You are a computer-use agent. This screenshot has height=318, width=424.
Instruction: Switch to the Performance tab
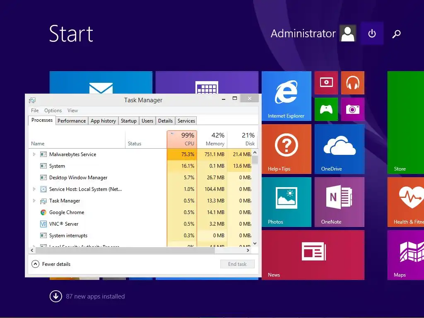click(72, 120)
